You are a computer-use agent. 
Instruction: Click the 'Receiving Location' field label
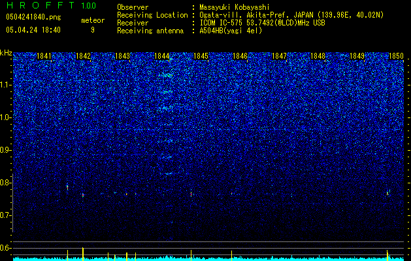(x=152, y=15)
